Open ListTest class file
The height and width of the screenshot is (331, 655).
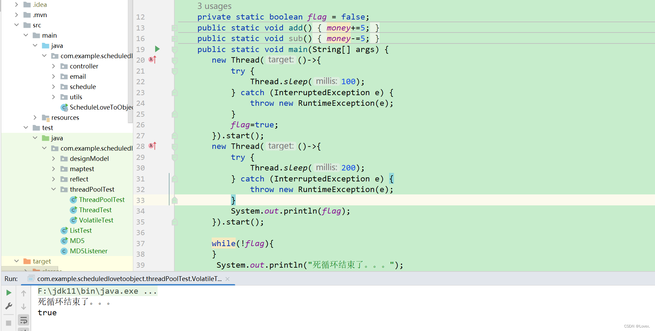click(x=81, y=230)
